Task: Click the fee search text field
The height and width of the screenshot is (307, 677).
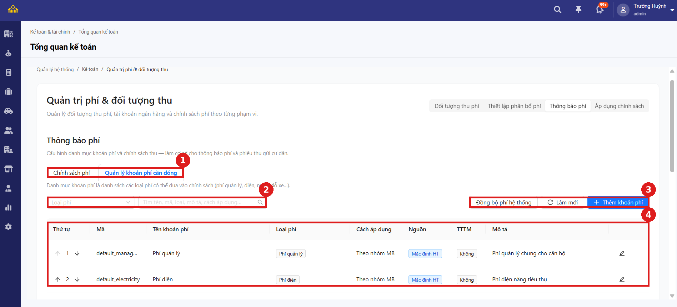Action: pos(196,202)
